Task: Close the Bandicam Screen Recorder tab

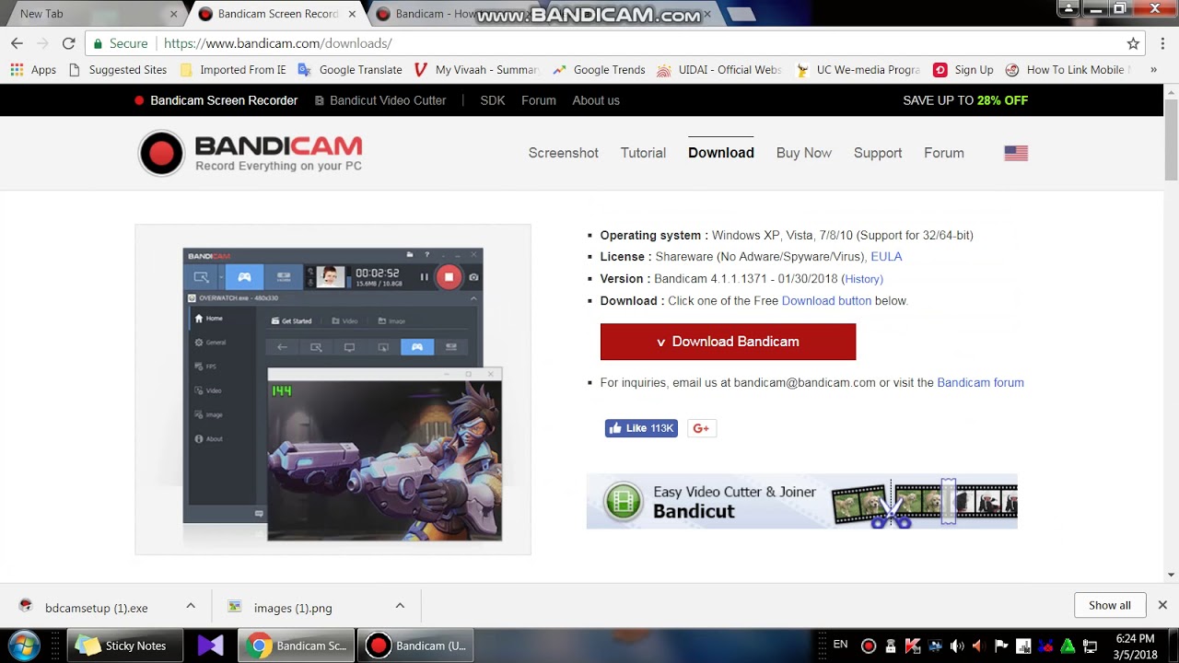Action: (352, 14)
